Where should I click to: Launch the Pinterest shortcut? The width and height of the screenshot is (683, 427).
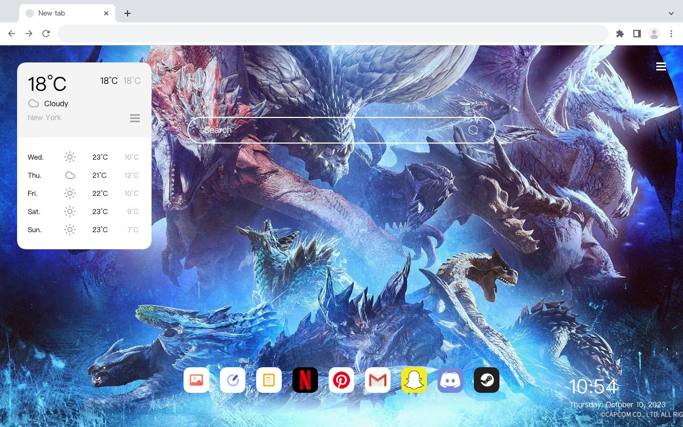click(341, 380)
